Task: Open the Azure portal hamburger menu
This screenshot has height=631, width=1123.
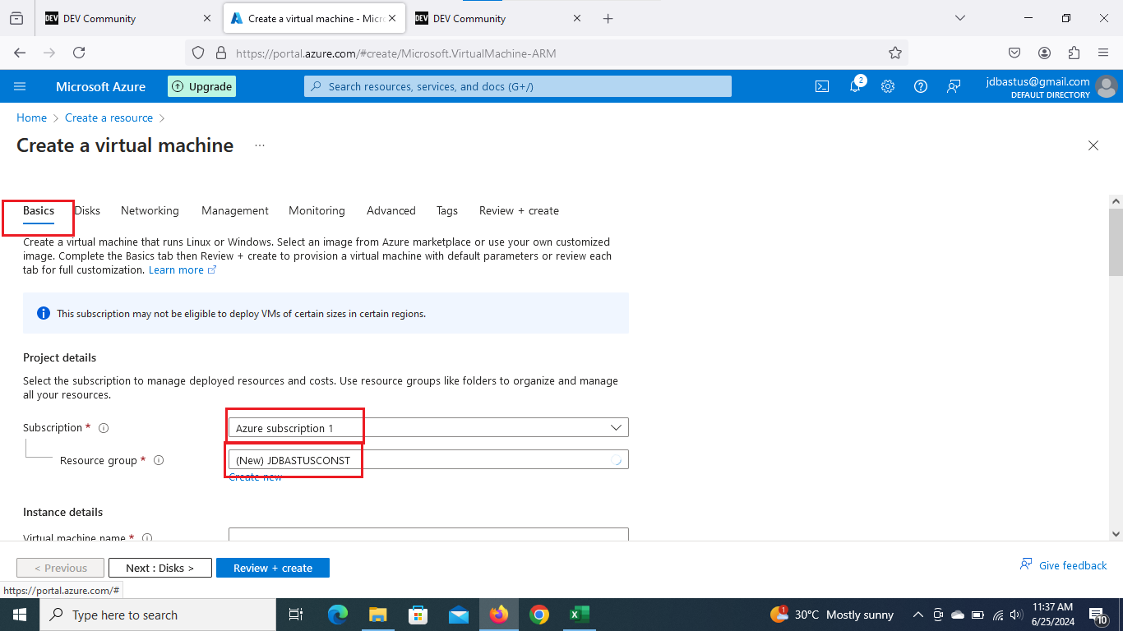Action: click(x=21, y=86)
